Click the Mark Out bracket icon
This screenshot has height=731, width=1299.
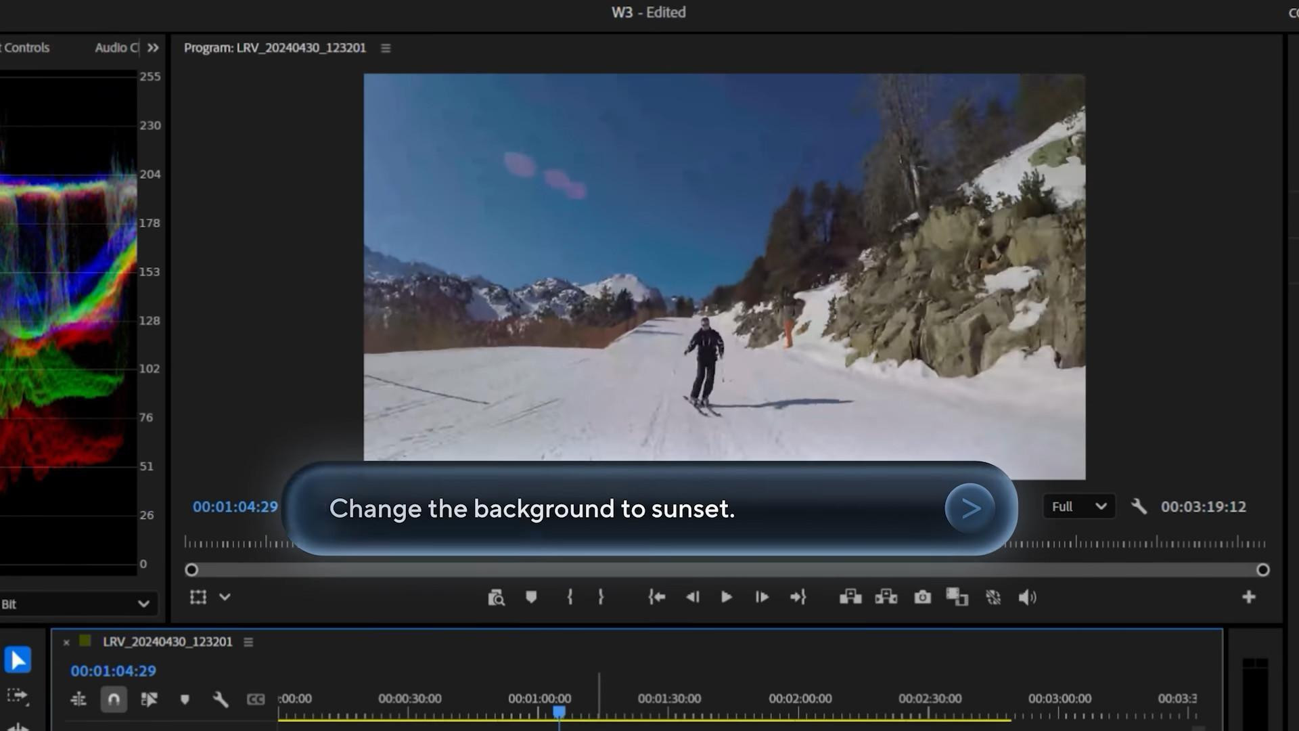(x=601, y=597)
